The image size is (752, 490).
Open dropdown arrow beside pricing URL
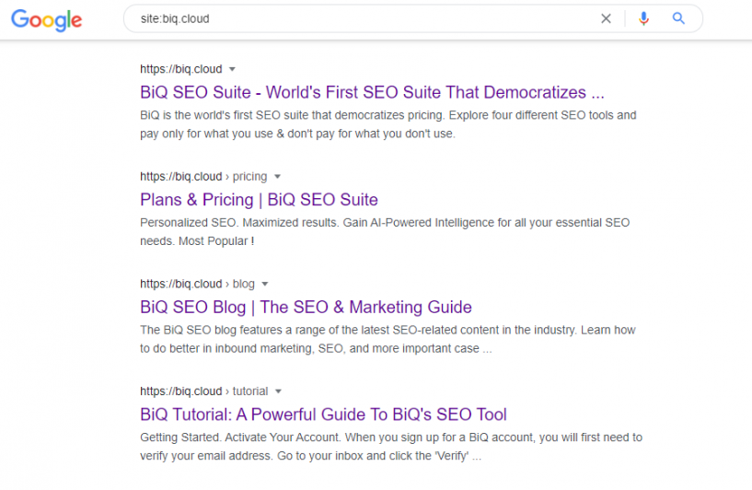(x=277, y=177)
